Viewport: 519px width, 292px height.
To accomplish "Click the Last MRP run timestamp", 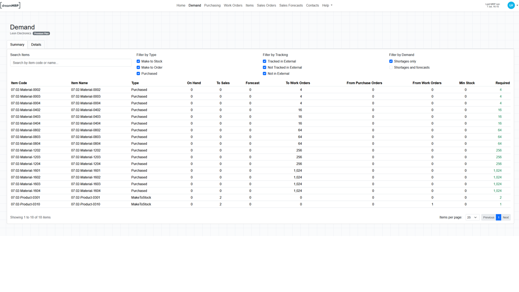I will tap(493, 5).
